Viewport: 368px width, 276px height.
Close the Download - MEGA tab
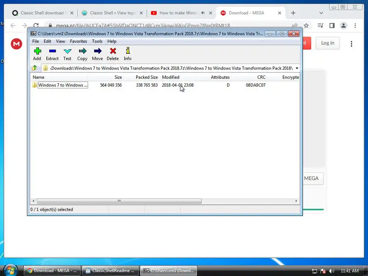click(280, 13)
